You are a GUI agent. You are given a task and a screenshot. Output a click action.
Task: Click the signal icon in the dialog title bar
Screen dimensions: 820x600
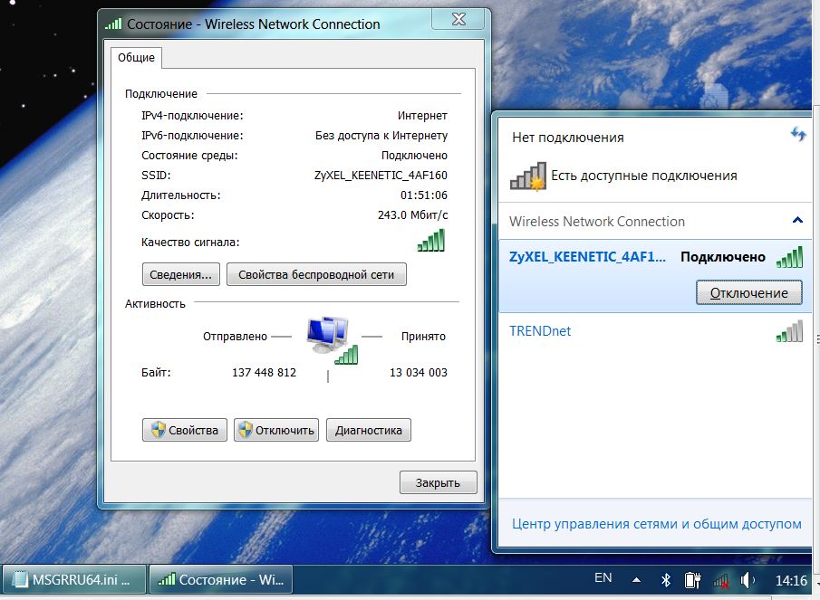click(113, 24)
